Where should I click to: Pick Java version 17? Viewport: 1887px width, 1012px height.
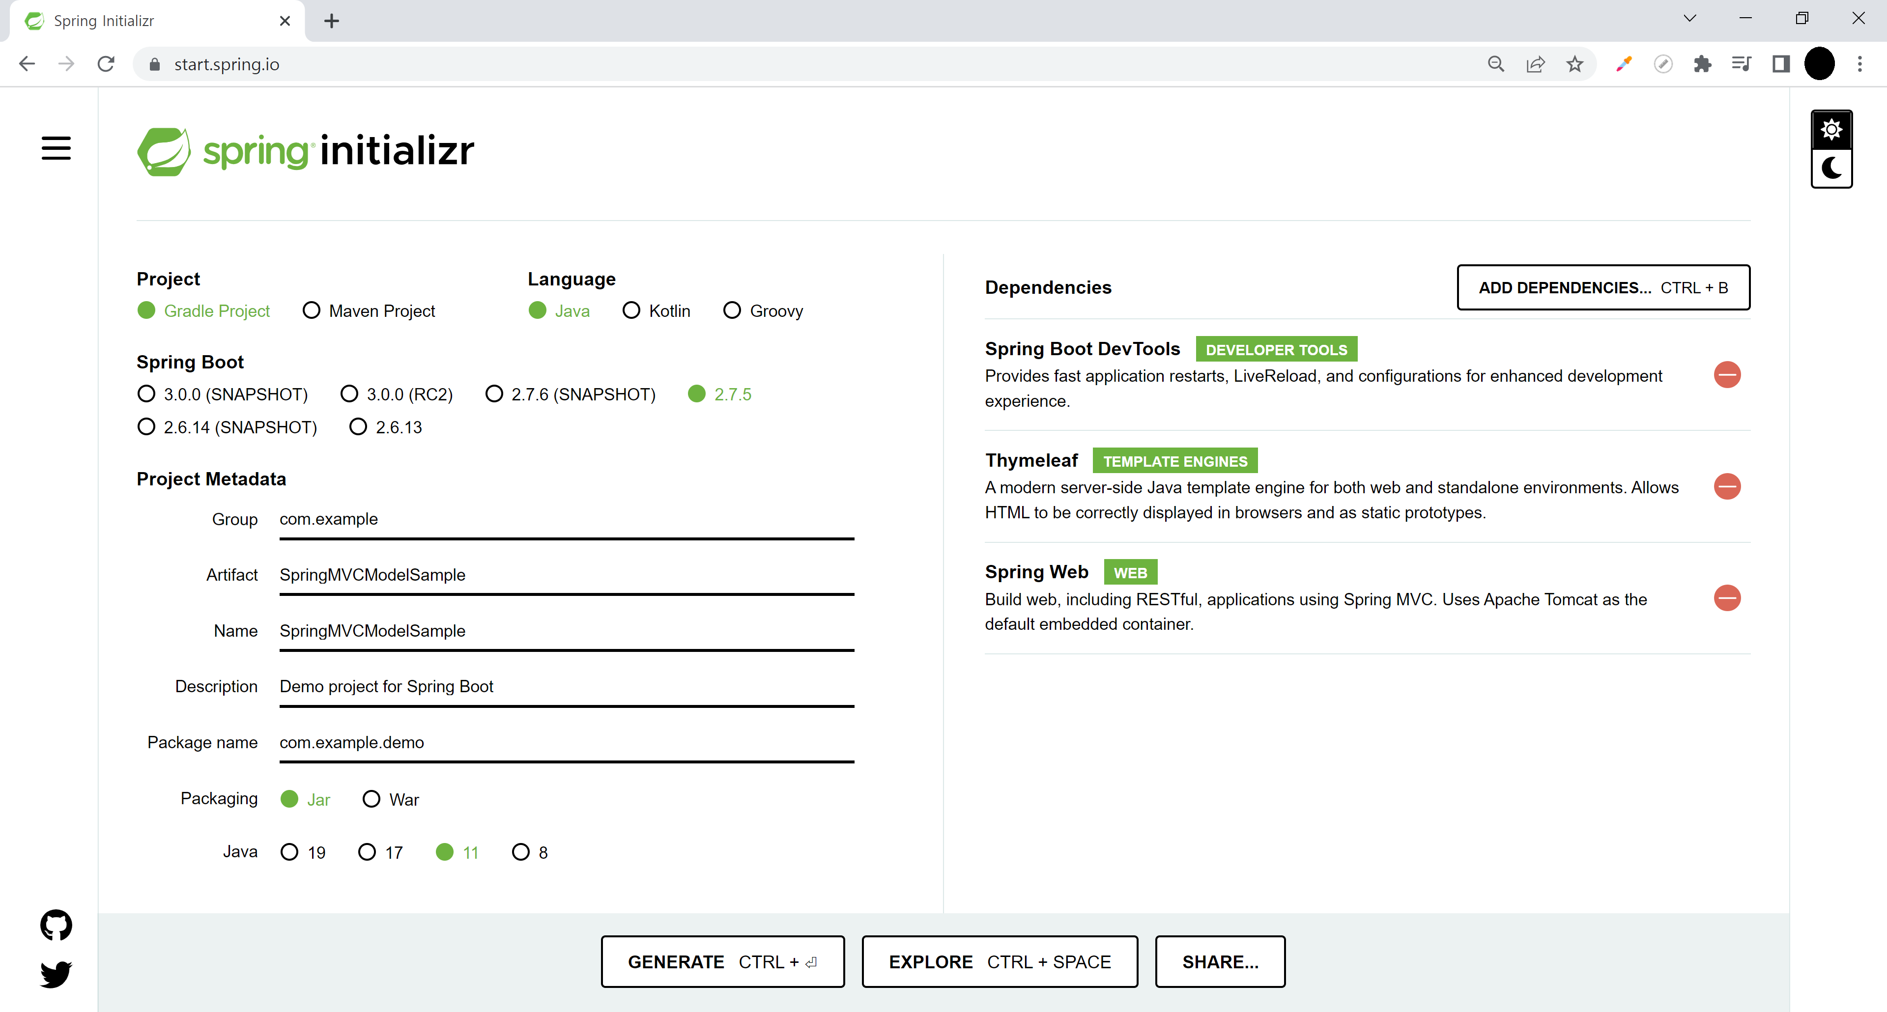367,852
